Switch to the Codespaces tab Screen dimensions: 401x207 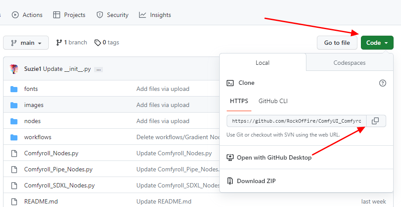tap(349, 63)
